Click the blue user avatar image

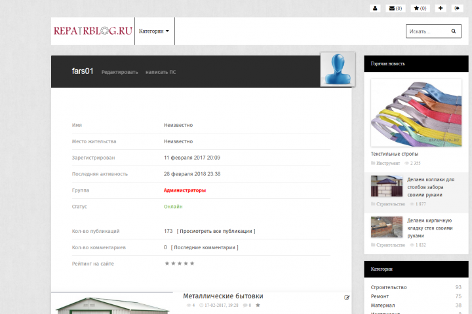(338, 69)
